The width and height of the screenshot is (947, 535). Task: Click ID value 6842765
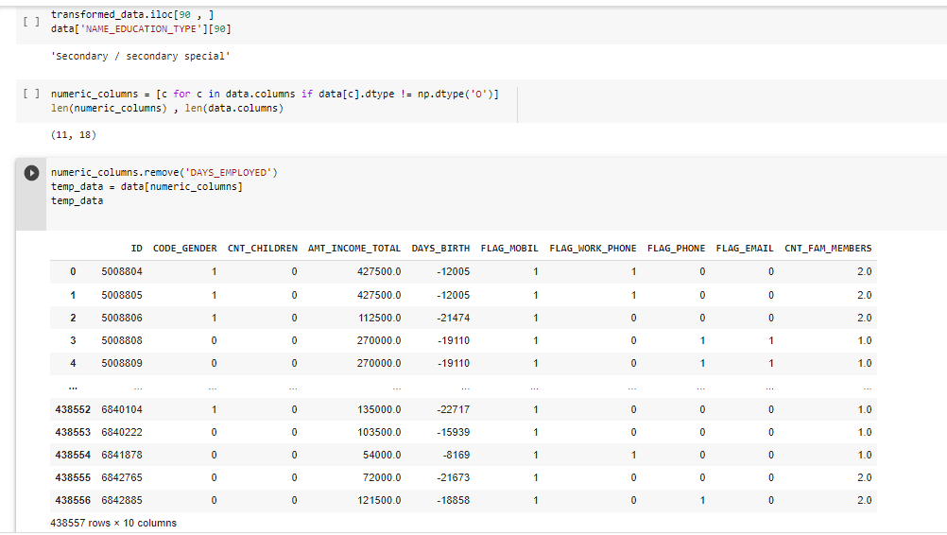coord(122,477)
